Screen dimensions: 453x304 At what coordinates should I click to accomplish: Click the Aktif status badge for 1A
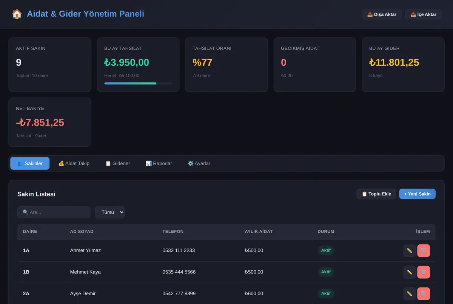pyautogui.click(x=326, y=250)
